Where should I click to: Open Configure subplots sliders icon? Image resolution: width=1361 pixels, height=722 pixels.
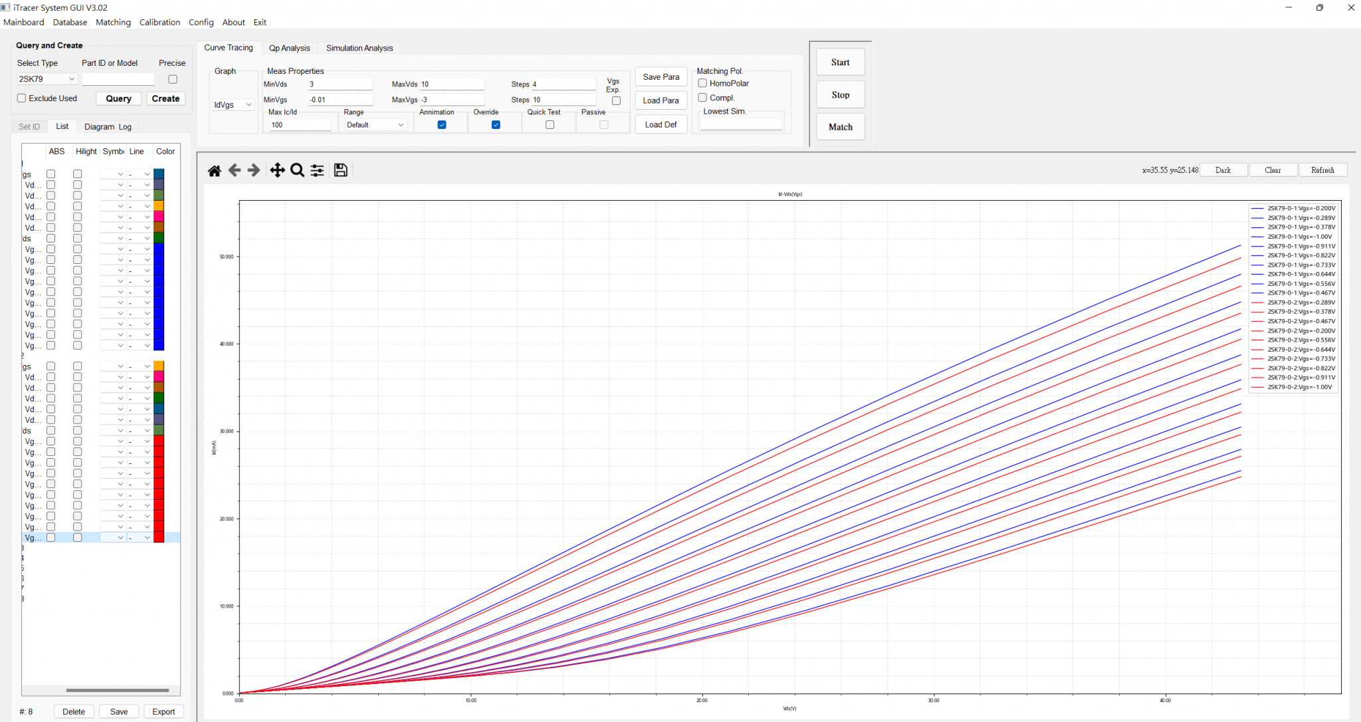[318, 171]
